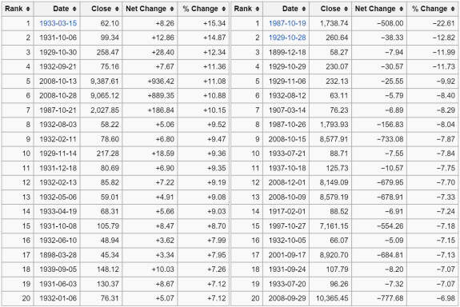This screenshot has height=307, width=460.
Task: Select the percent change −22.61
Action: [x=444, y=23]
